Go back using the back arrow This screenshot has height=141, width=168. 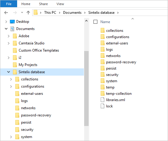(x=6, y=13)
